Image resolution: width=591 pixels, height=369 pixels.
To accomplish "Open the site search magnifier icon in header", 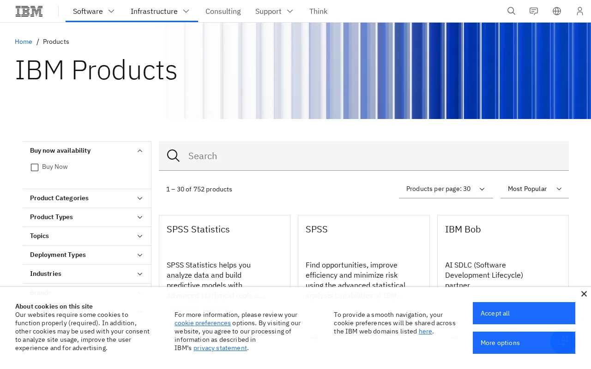I will coord(511,11).
